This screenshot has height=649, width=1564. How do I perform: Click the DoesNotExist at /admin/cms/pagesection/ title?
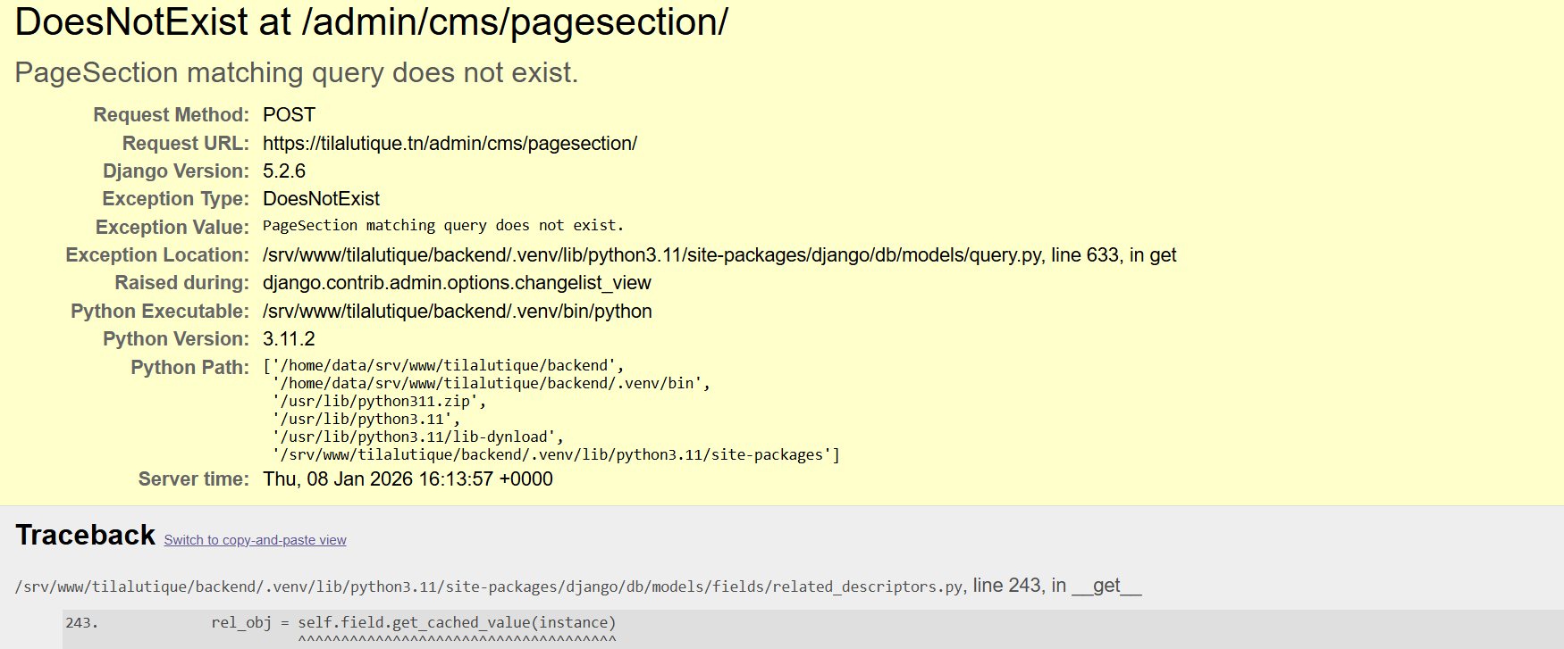pos(371,22)
